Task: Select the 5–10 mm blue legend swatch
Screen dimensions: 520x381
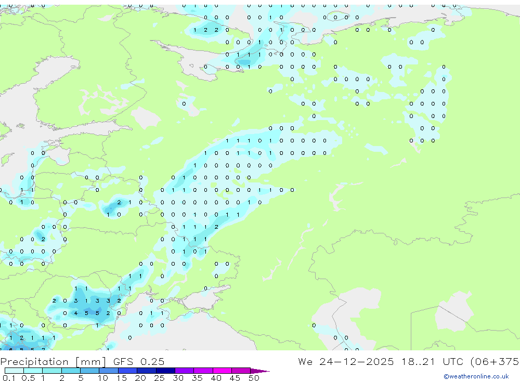Action: [89, 371]
